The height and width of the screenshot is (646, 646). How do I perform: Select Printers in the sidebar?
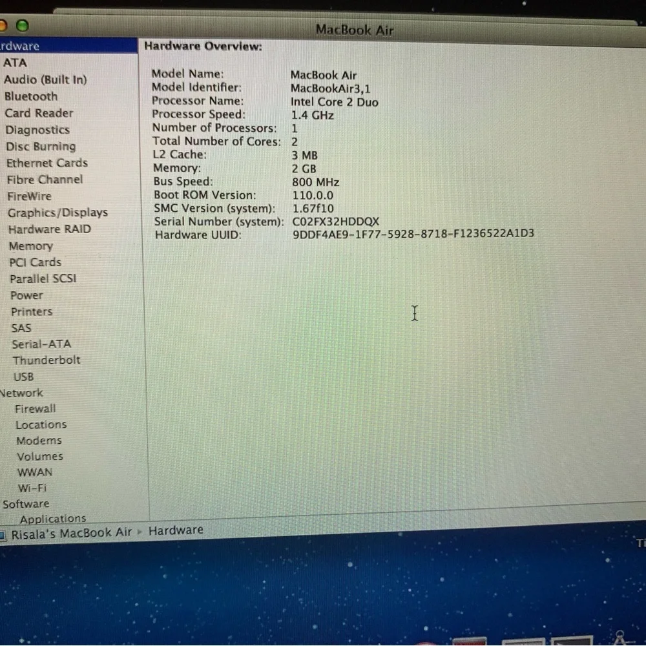point(32,311)
